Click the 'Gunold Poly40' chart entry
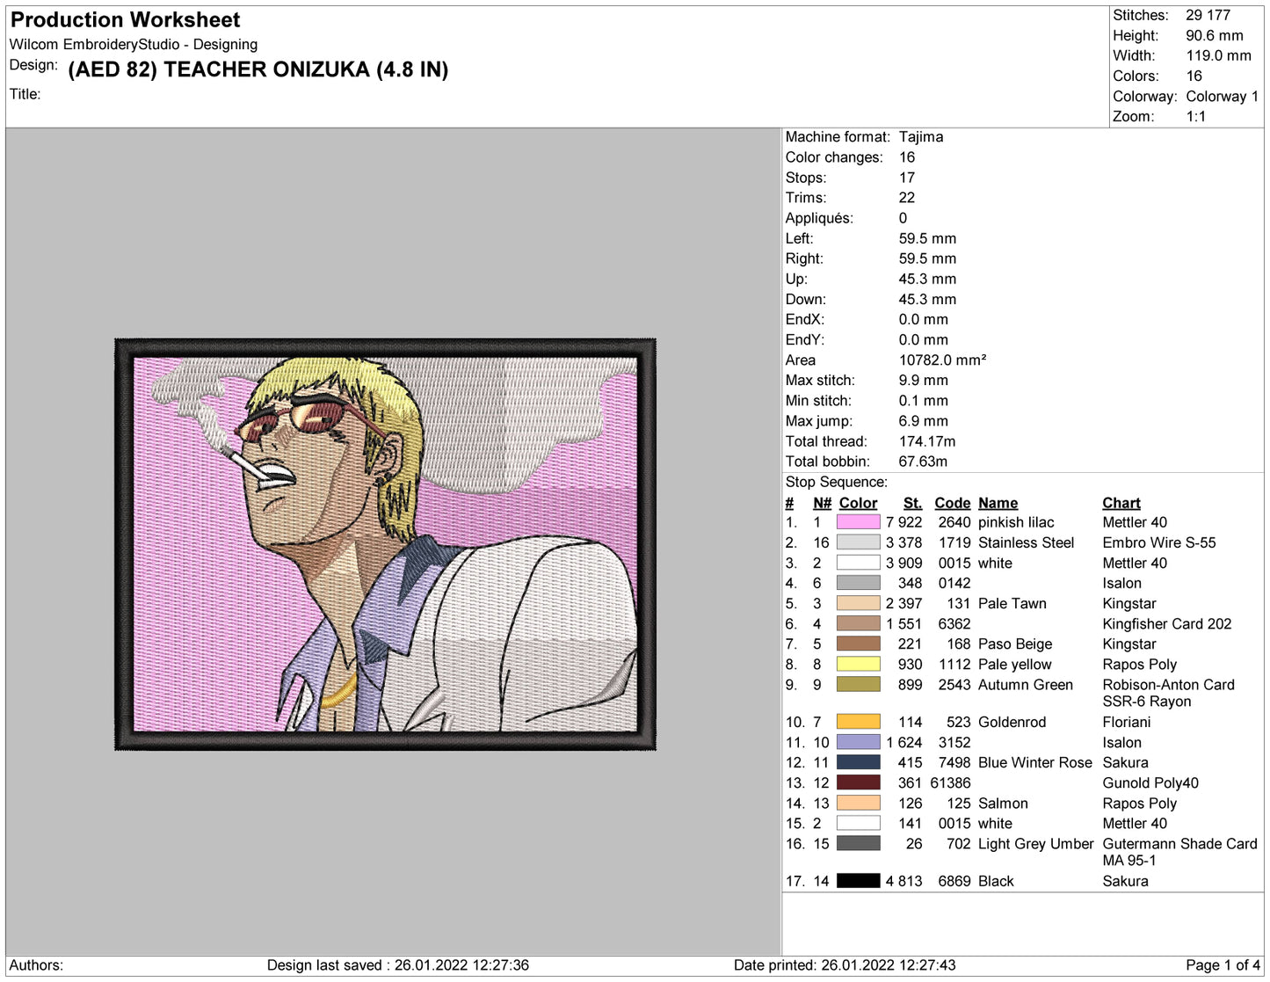This screenshot has height=982, width=1270. [1150, 782]
